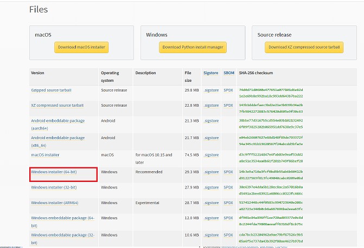Open .sigstore for Windows installer (32-bit)

coord(211,187)
